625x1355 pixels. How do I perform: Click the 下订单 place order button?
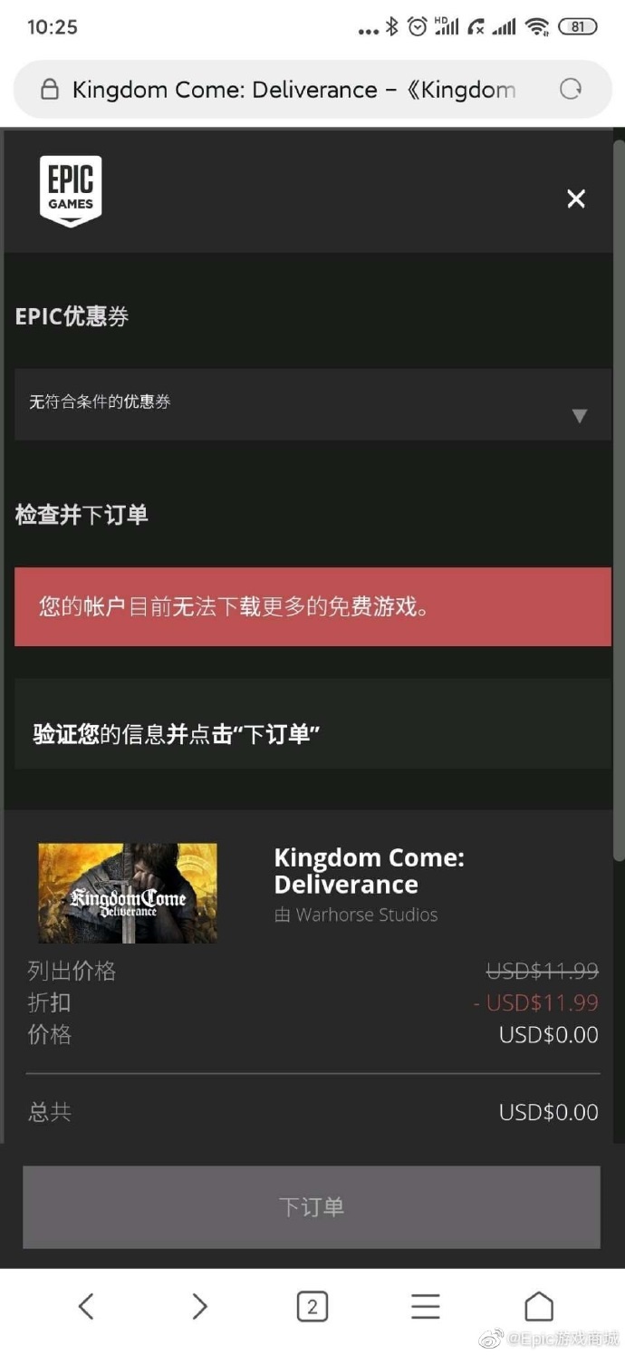312,1207
